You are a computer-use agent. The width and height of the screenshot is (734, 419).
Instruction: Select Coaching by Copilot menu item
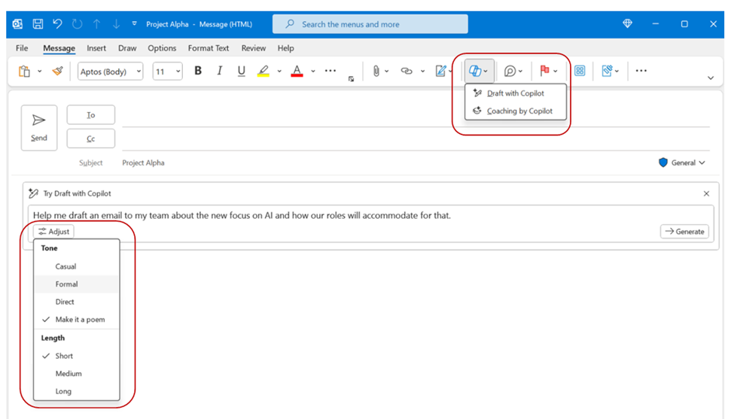point(519,111)
